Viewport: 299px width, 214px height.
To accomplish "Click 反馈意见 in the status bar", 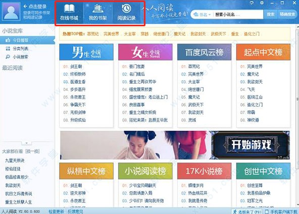I will pyautogui.click(x=75, y=211).
